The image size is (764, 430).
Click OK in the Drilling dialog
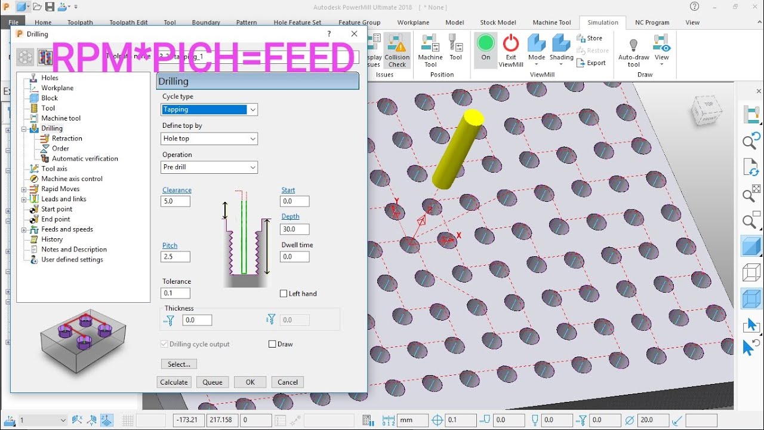[250, 382]
